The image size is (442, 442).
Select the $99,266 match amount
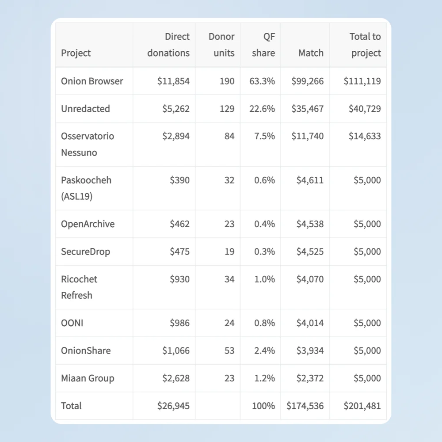tap(307, 81)
